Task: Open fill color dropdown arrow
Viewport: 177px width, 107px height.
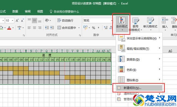Action: [5, 28]
